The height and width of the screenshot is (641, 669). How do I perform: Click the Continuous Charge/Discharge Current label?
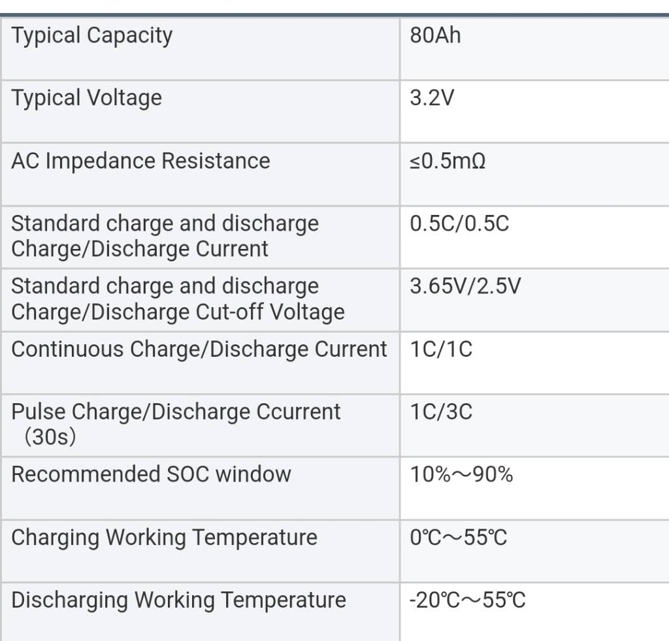coord(199,349)
